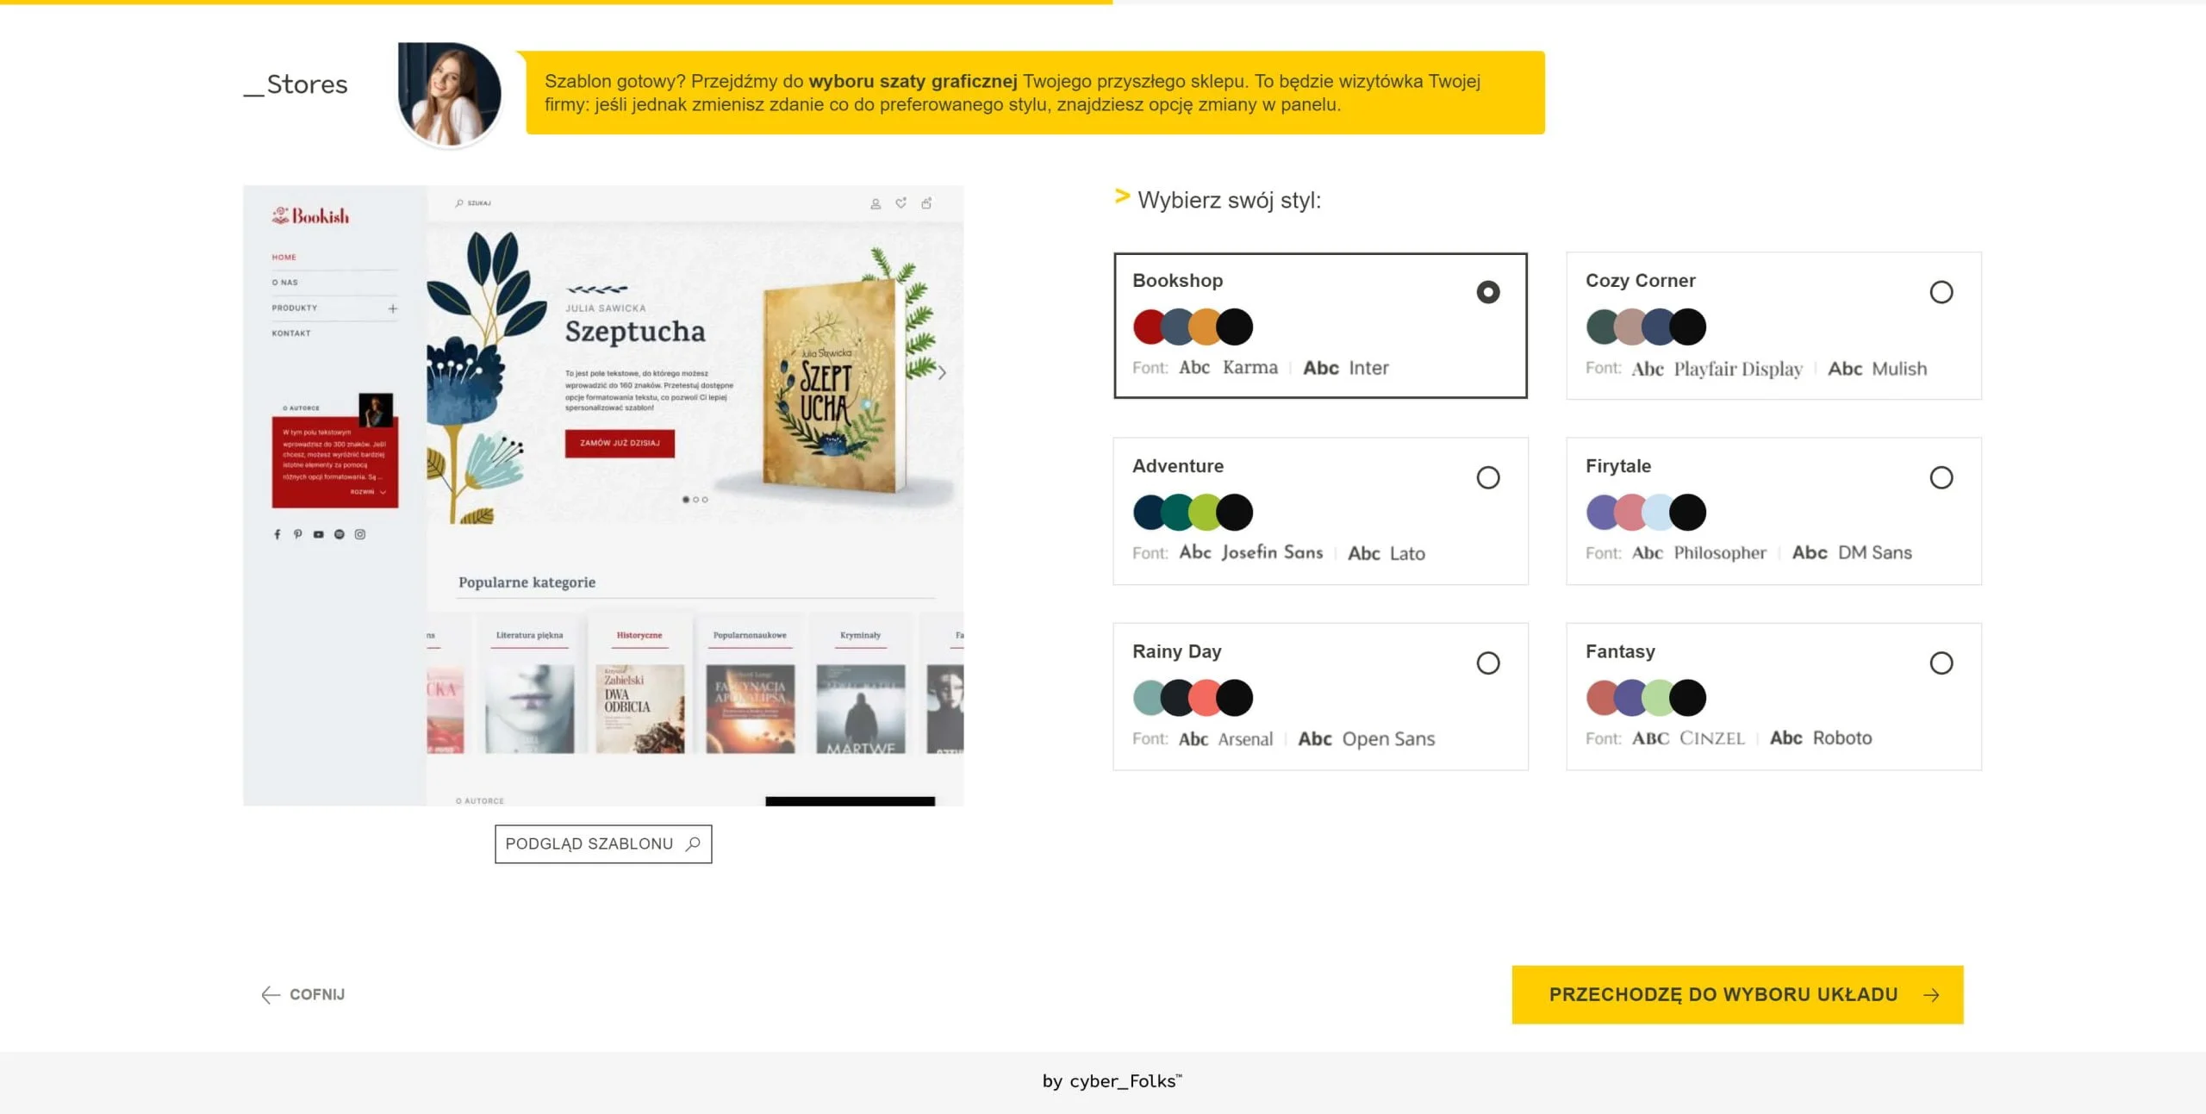Click PRZECHODZĘ DO WYBORU UKŁADU button

1740,993
